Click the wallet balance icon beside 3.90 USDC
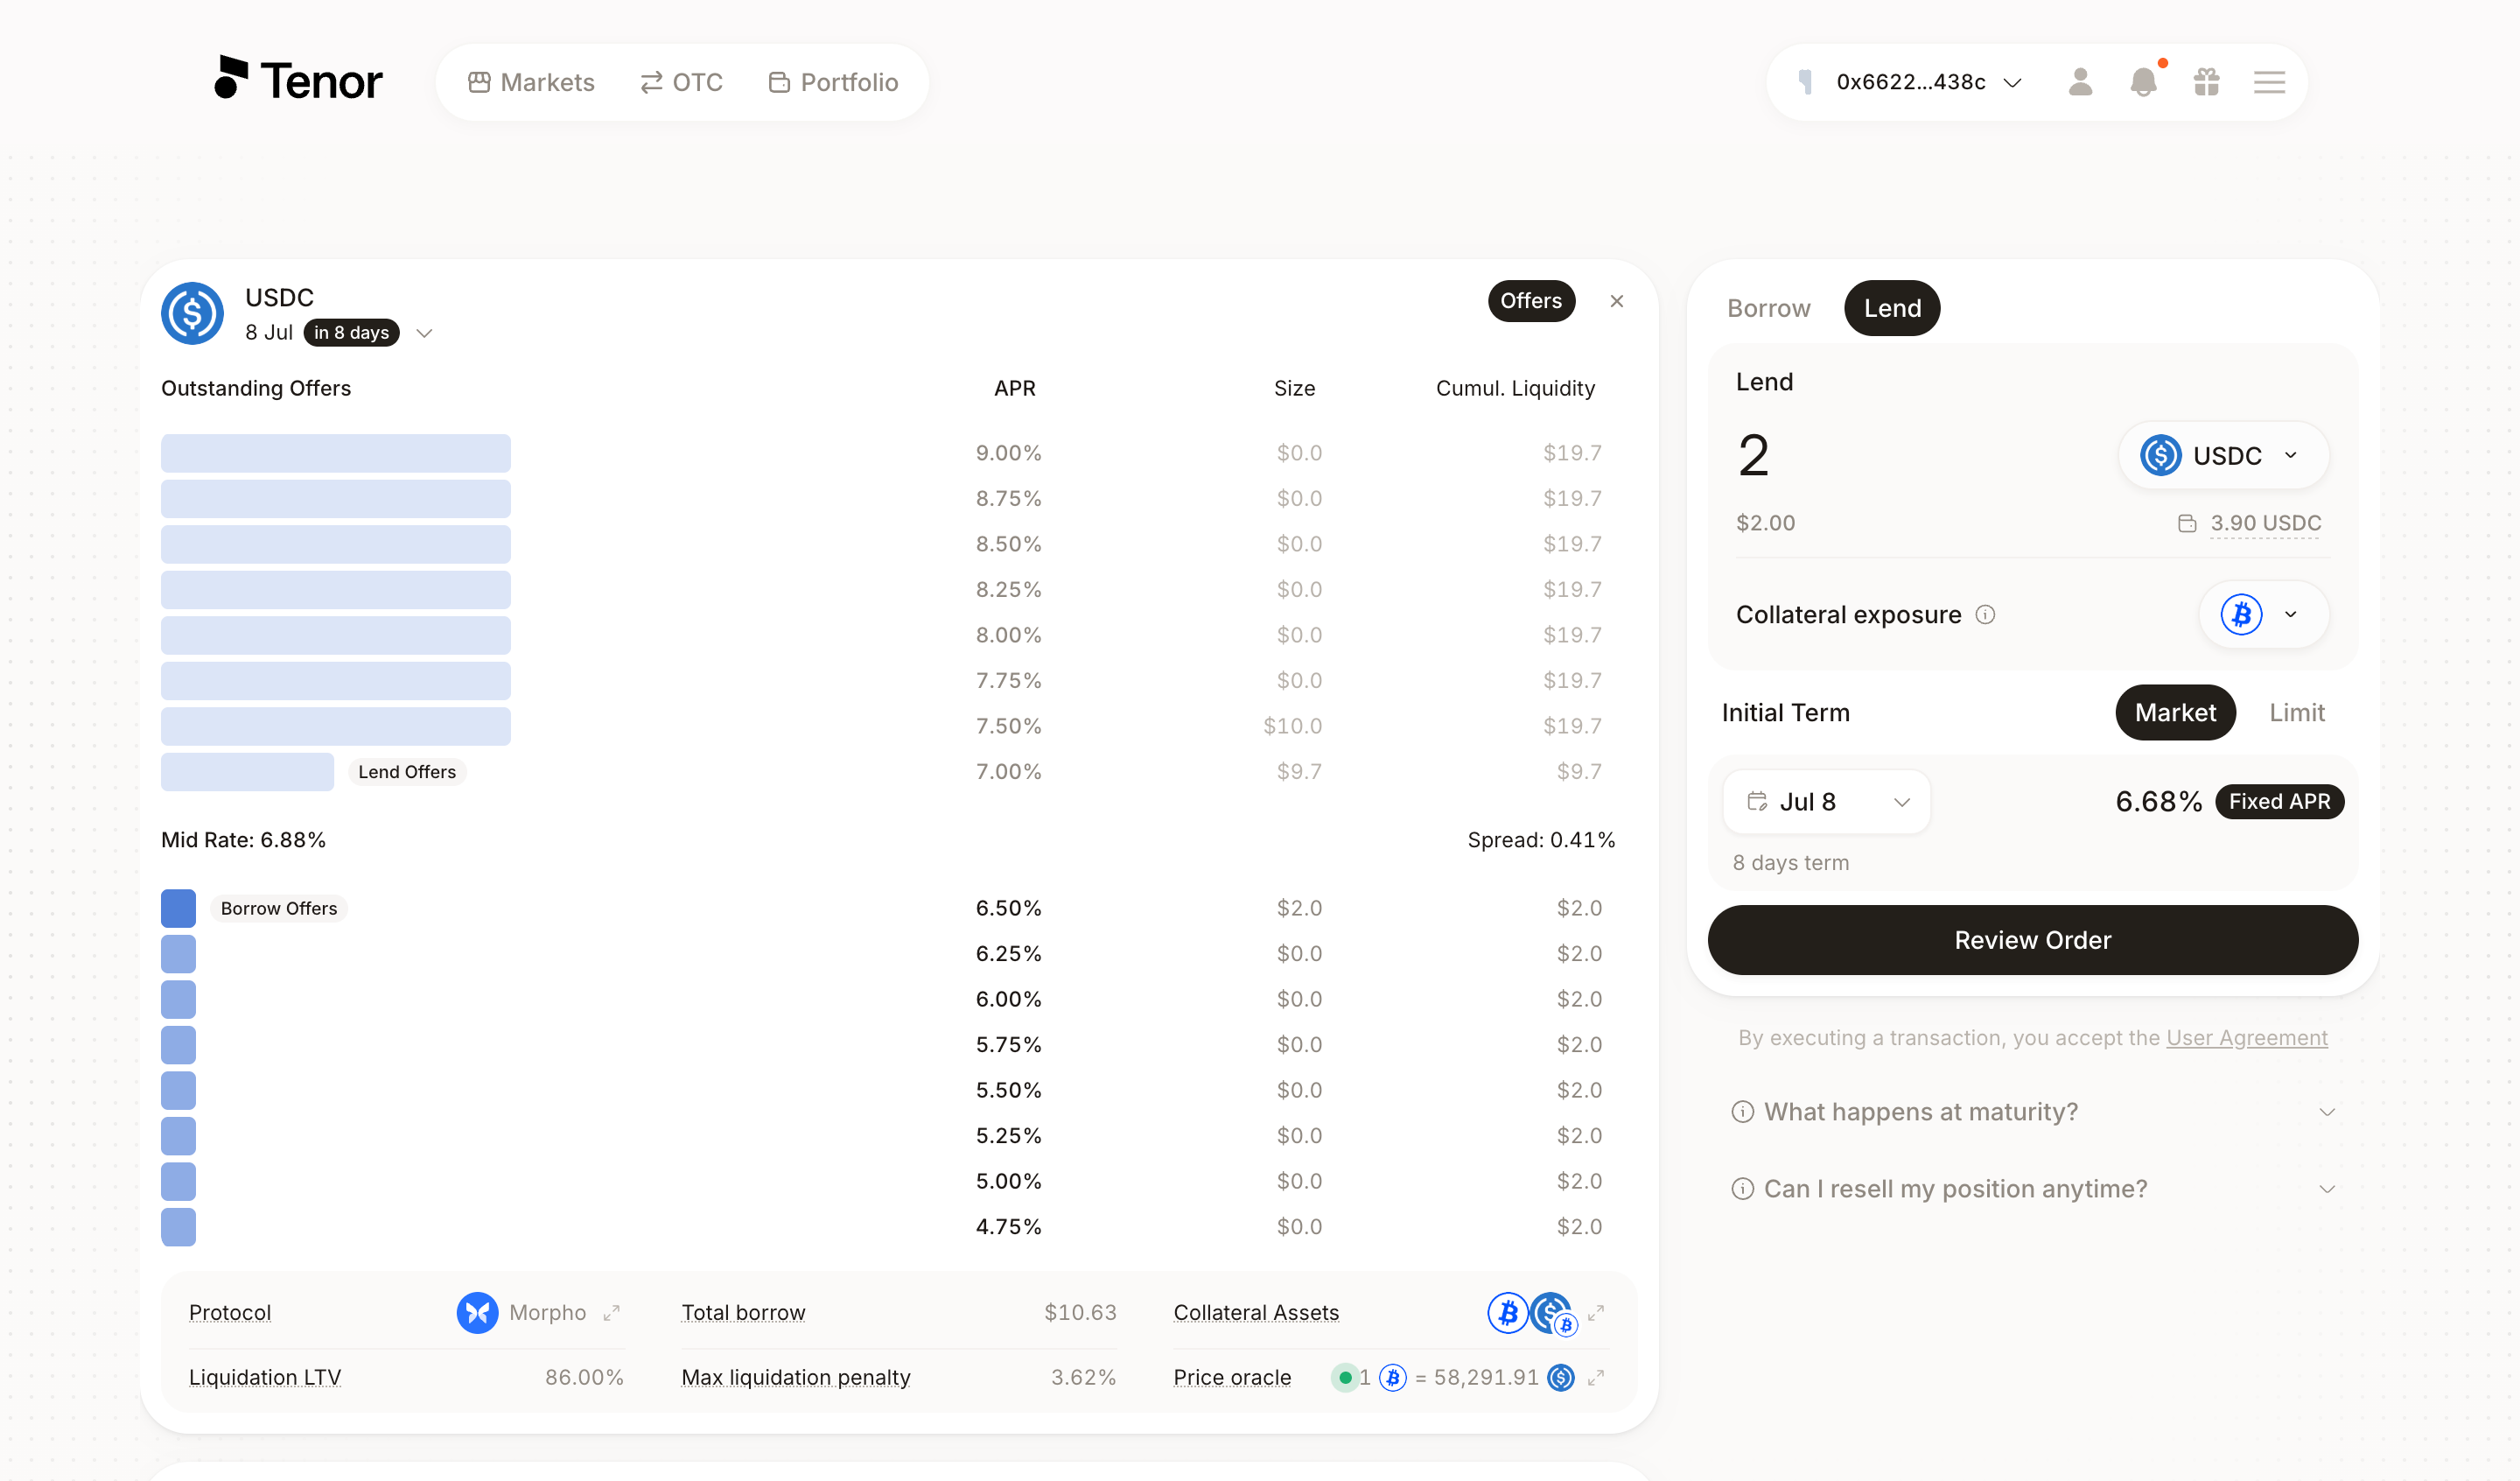Image resolution: width=2520 pixels, height=1481 pixels. (x=2188, y=523)
